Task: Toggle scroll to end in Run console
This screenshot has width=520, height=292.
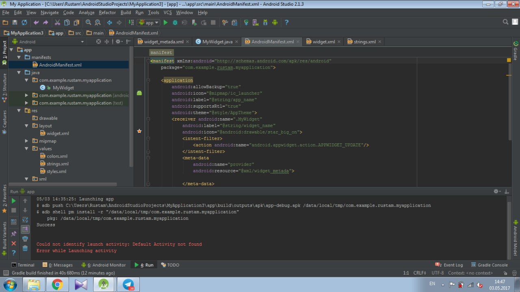Action: [25, 229]
